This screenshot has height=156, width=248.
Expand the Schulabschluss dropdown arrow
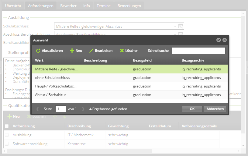pos(175,26)
